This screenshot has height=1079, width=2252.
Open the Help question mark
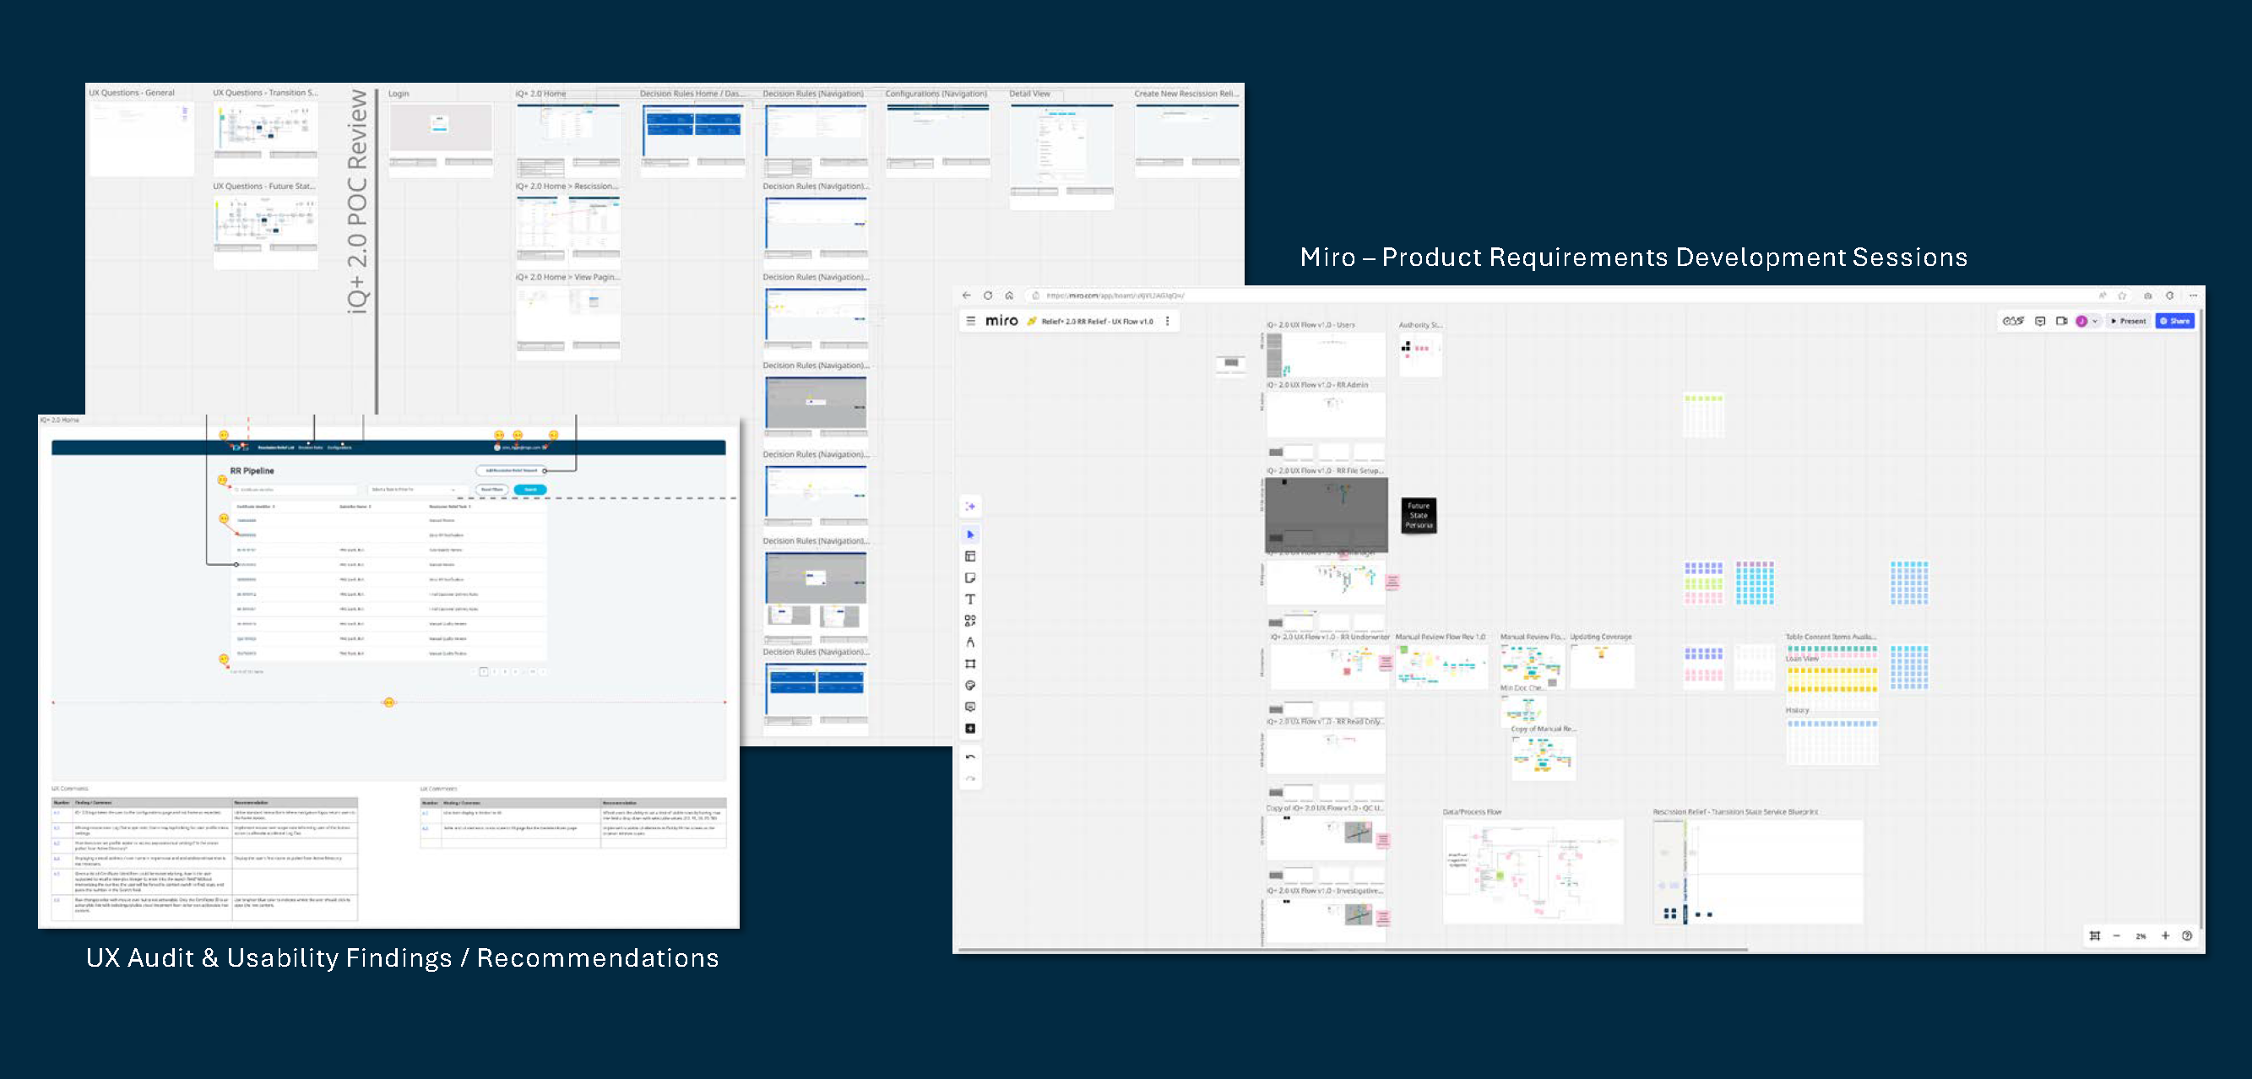(2187, 935)
